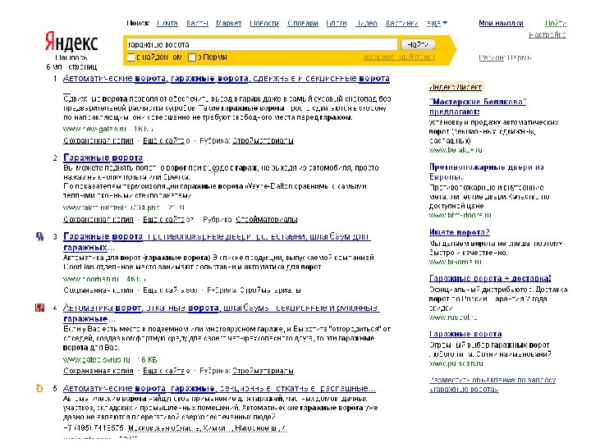Click the address link under result 5
The height and width of the screenshot is (443, 591).
tap(207, 428)
